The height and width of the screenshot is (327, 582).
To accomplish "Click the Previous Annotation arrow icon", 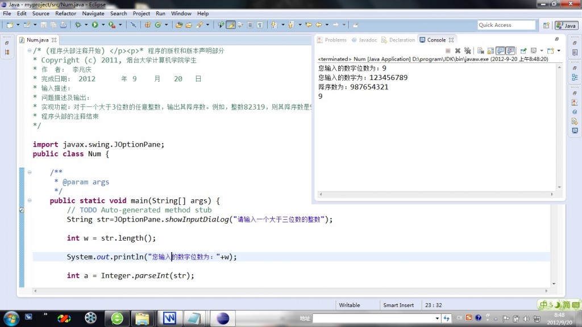I will pyautogui.click(x=291, y=25).
